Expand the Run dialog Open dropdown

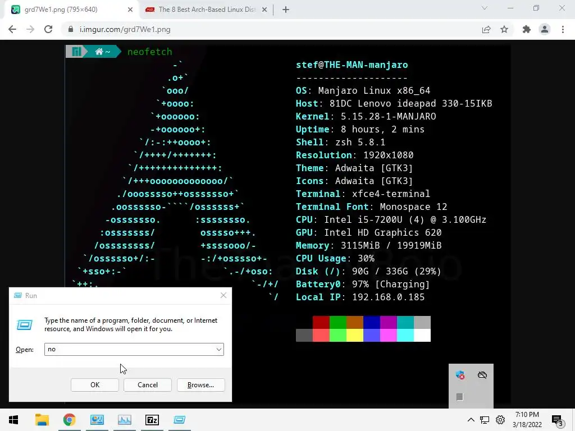tap(219, 349)
